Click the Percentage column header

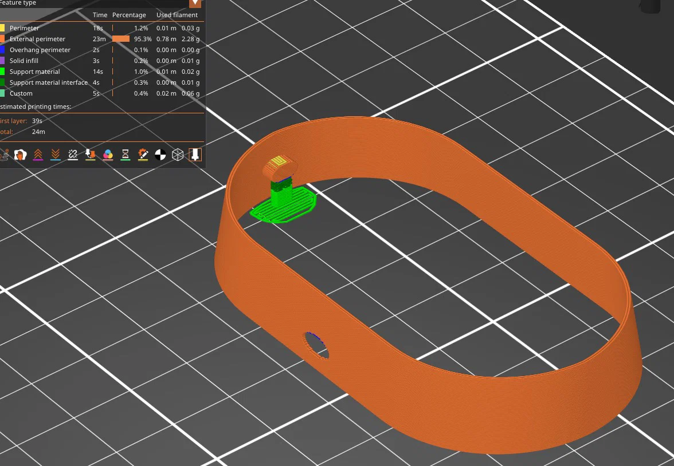[129, 15]
